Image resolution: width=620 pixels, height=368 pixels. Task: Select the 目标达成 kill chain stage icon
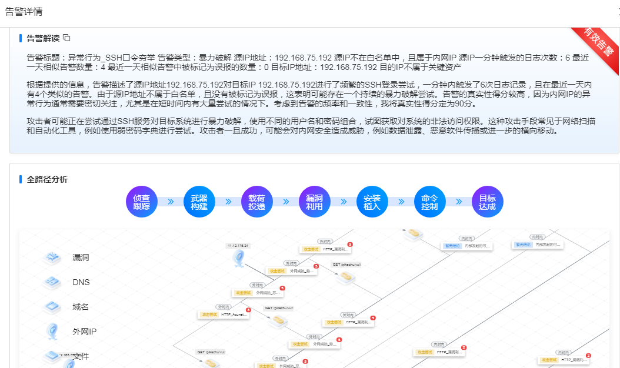tap(487, 202)
